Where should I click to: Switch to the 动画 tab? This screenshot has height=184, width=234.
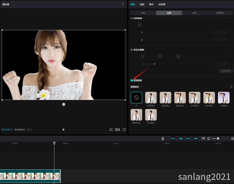tap(142, 4)
